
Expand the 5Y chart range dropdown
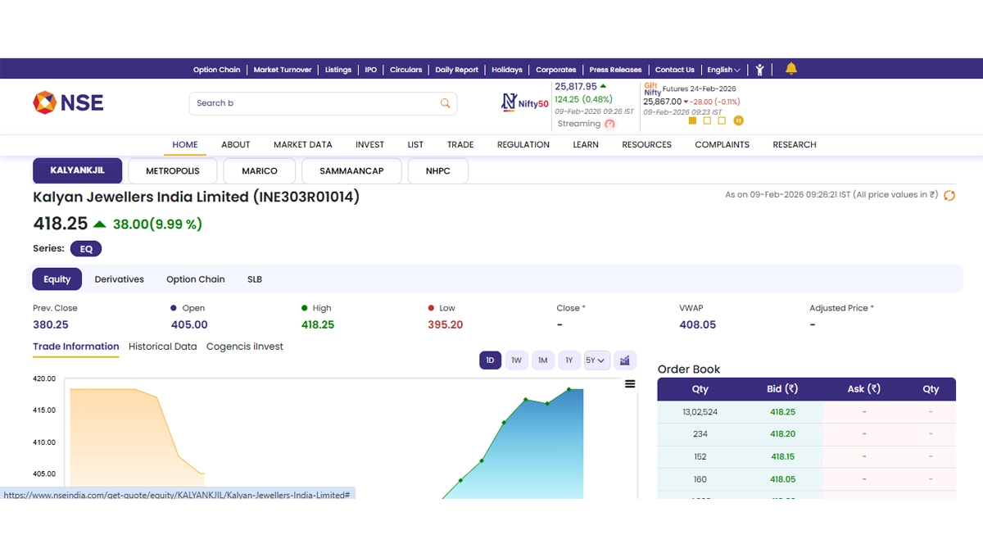[596, 360]
